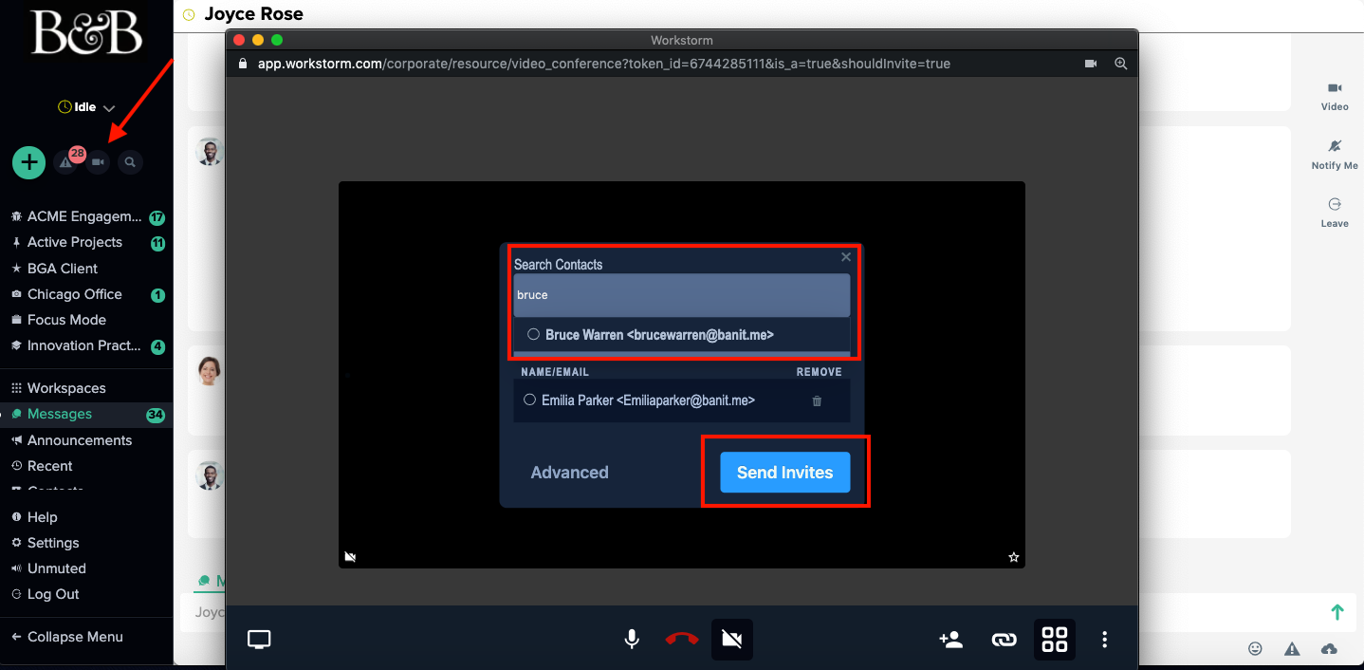This screenshot has width=1364, height=670.
Task: Toggle camera on in call toolbar
Action: pyautogui.click(x=732, y=640)
